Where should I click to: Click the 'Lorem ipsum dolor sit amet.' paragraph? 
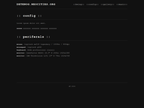point(31,23)
